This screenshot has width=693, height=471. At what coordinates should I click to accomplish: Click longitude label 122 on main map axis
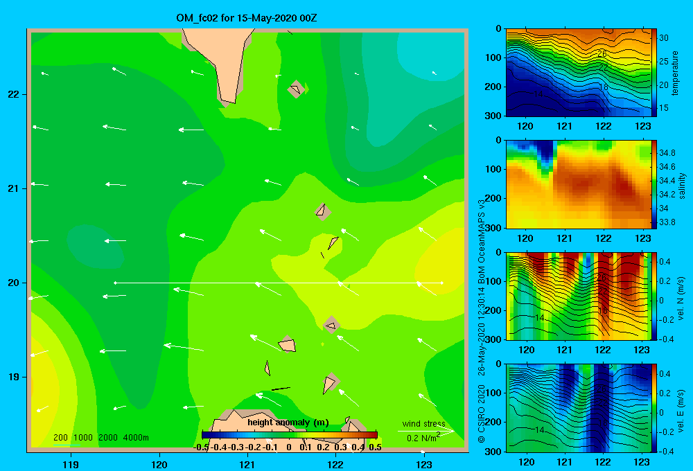pos(335,464)
